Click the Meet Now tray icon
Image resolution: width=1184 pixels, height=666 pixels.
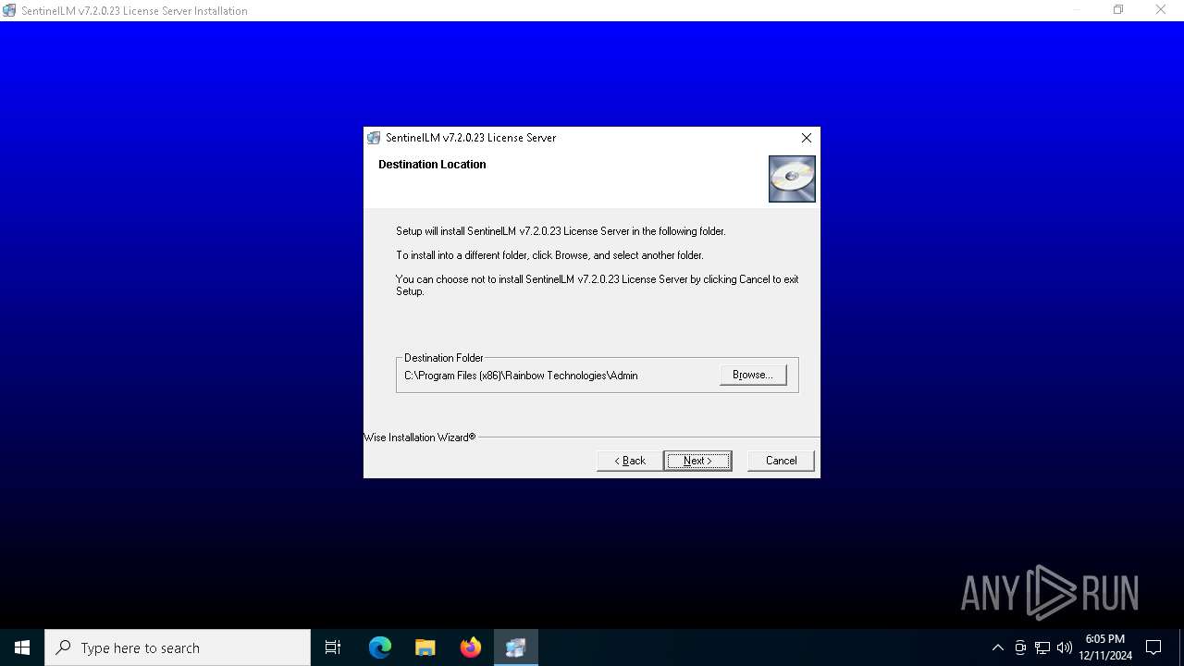(x=1020, y=647)
